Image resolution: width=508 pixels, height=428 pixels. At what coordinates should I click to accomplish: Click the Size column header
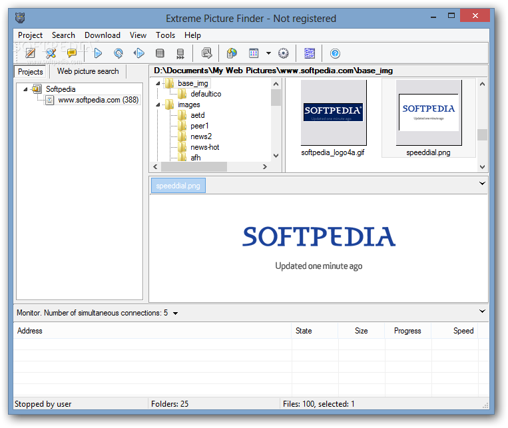362,331
